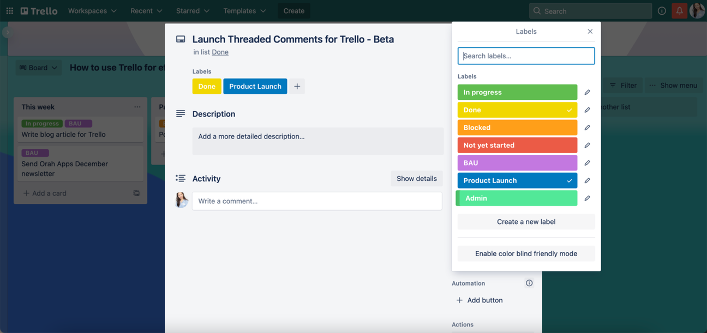Toggle the Not yet started label
Image resolution: width=707 pixels, height=333 pixels.
[517, 145]
